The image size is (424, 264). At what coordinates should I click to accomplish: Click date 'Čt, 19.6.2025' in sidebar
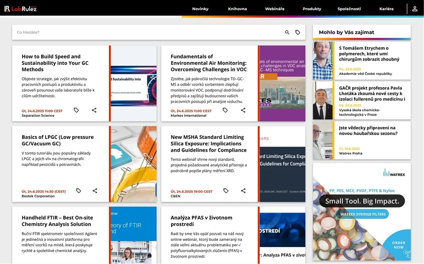pos(349,149)
